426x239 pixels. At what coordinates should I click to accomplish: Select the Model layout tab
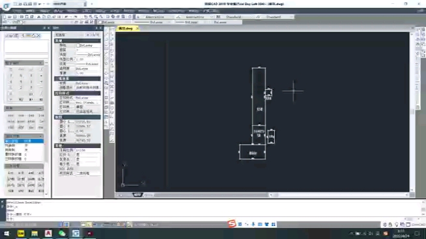[137, 195]
